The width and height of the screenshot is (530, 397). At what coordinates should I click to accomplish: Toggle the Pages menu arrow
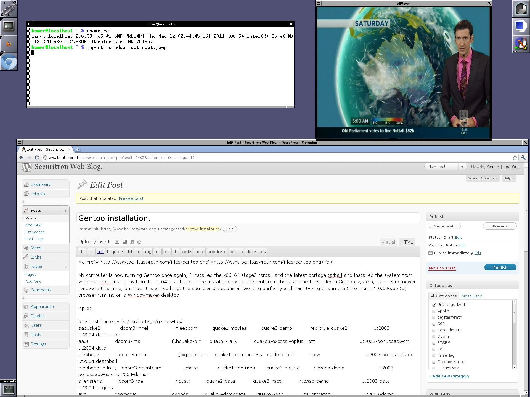(65, 267)
